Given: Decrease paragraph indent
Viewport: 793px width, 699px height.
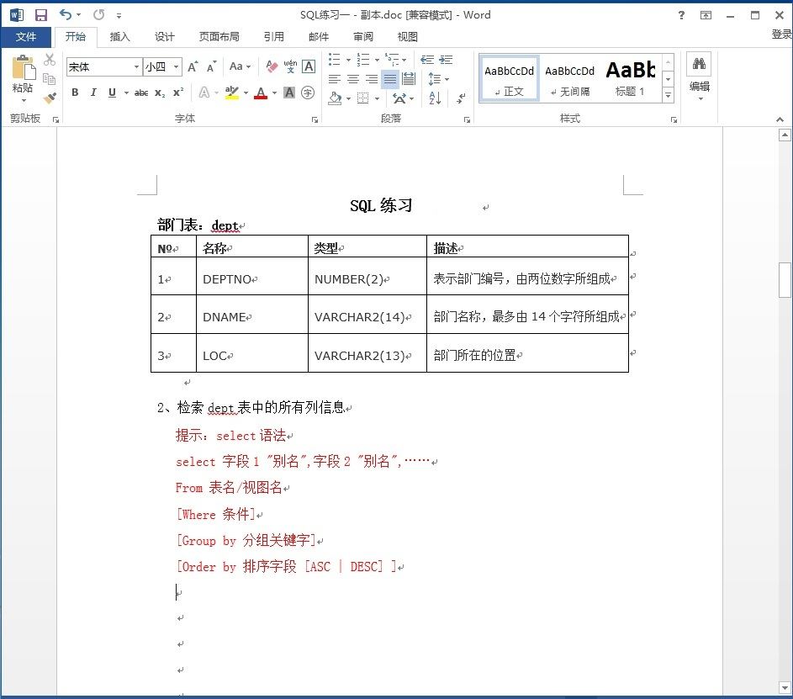Looking at the screenshot, I should [427, 60].
